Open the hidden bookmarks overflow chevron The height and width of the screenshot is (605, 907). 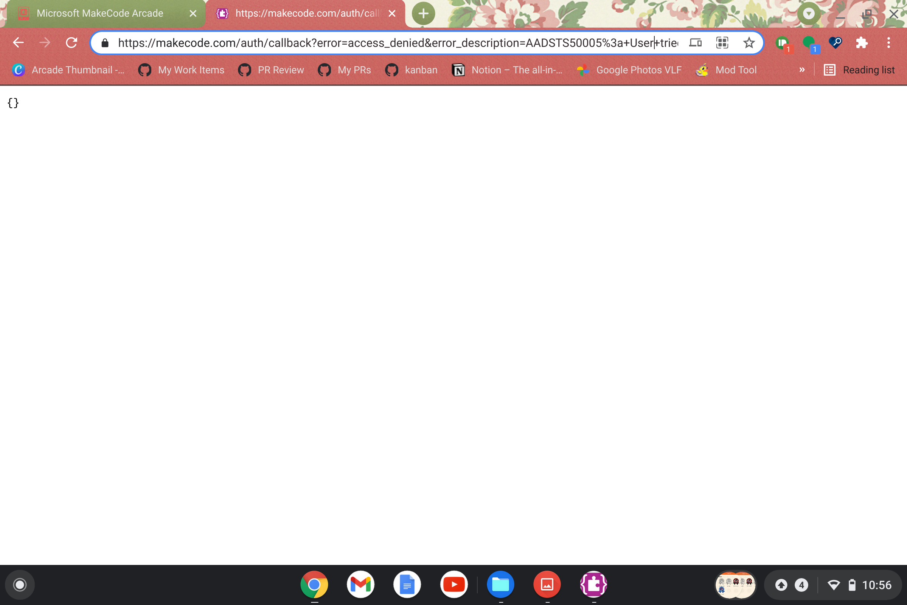coord(801,70)
